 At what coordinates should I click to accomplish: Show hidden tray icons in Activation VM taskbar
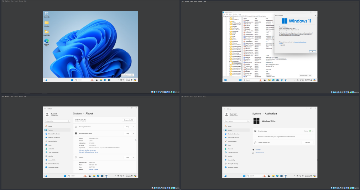click(294, 176)
